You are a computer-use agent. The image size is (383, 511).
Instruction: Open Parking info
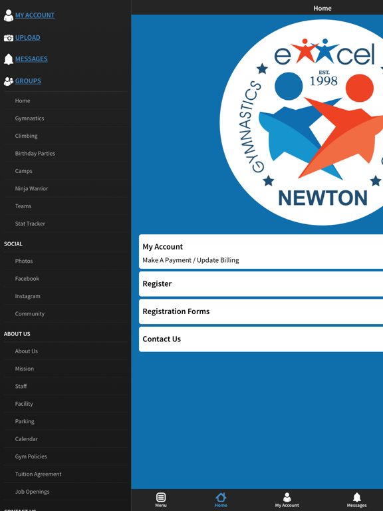tap(65, 422)
